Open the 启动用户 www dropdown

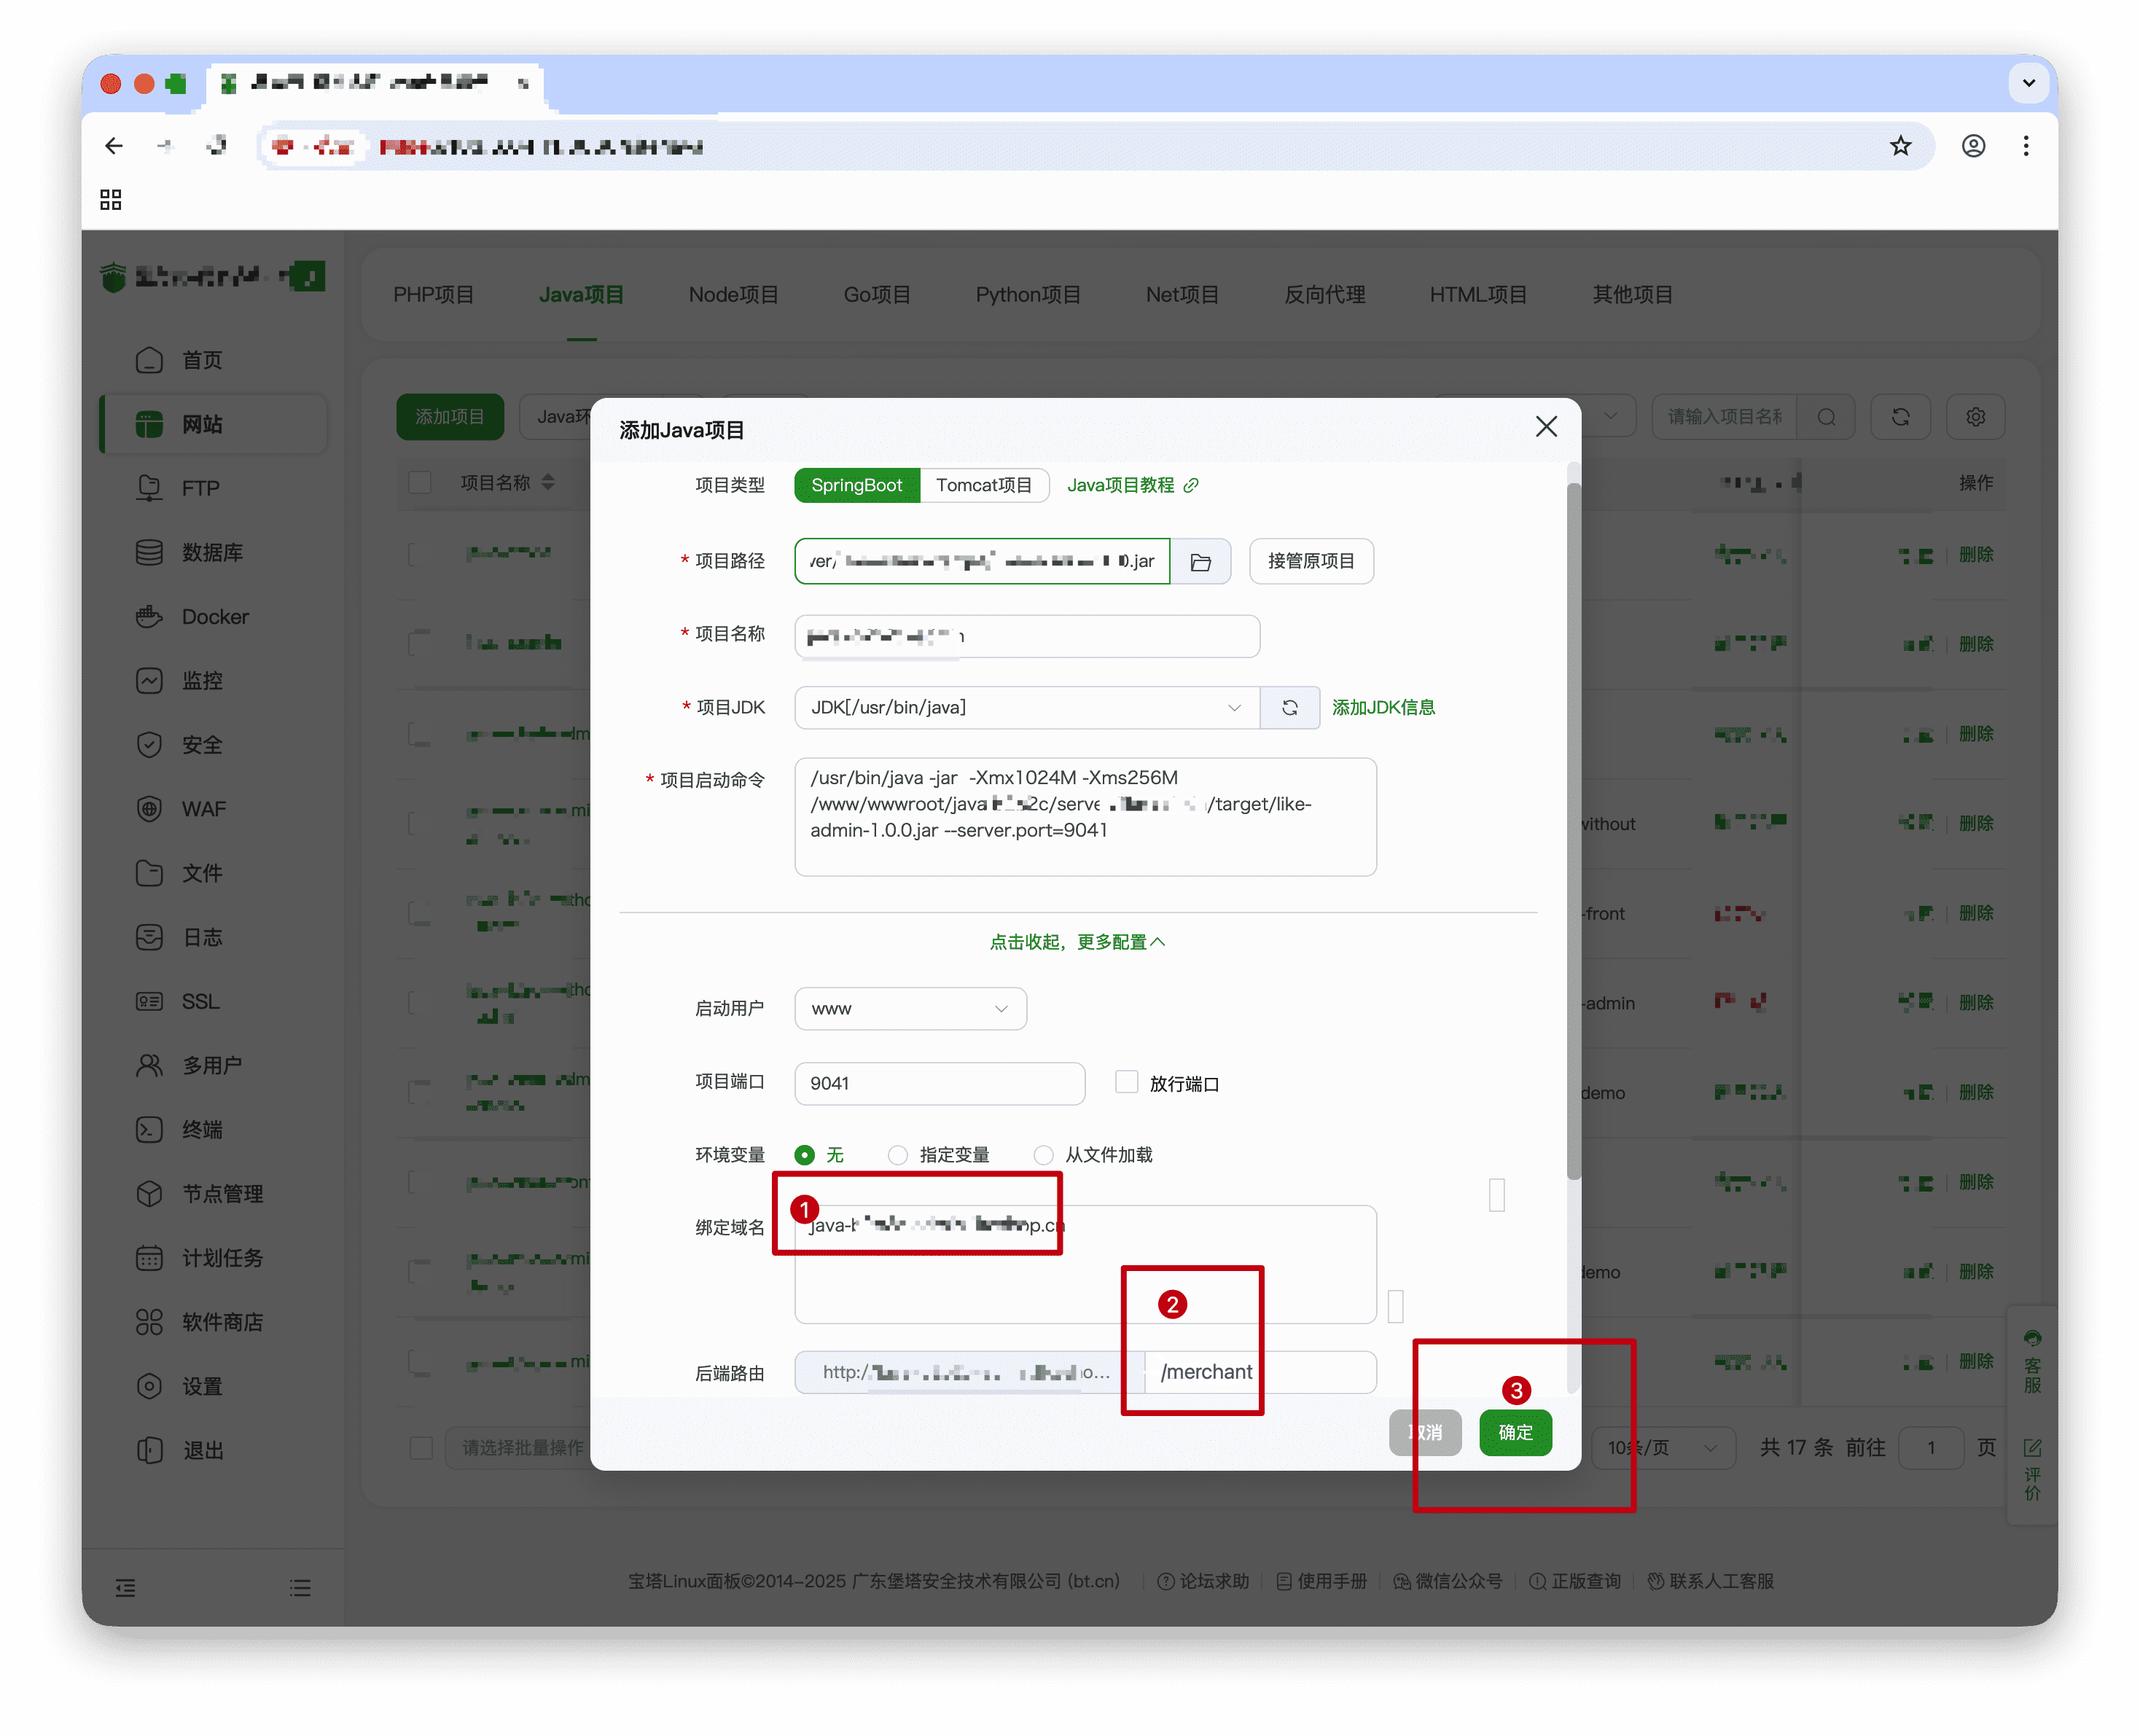[x=910, y=1009]
